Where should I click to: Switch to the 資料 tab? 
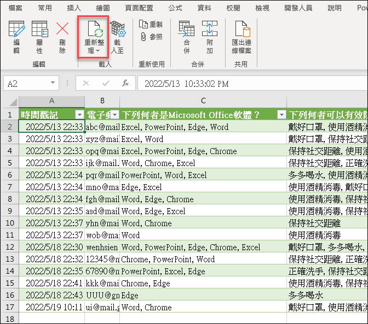point(204,8)
